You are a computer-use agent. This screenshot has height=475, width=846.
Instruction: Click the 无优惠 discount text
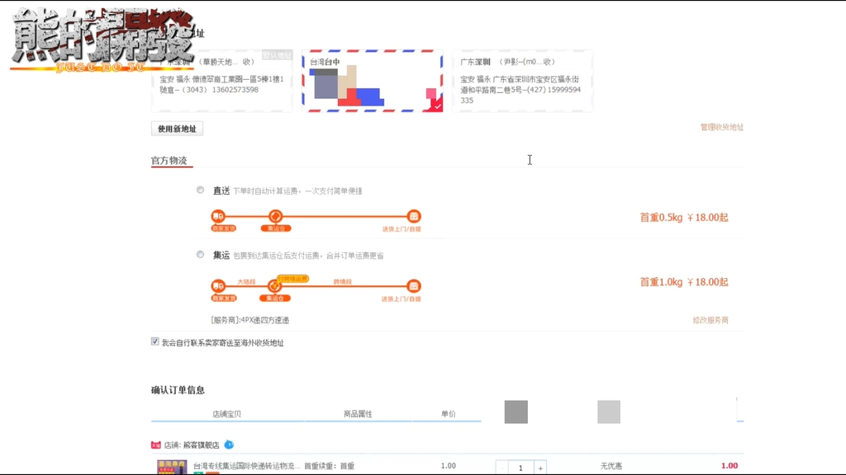click(x=611, y=466)
